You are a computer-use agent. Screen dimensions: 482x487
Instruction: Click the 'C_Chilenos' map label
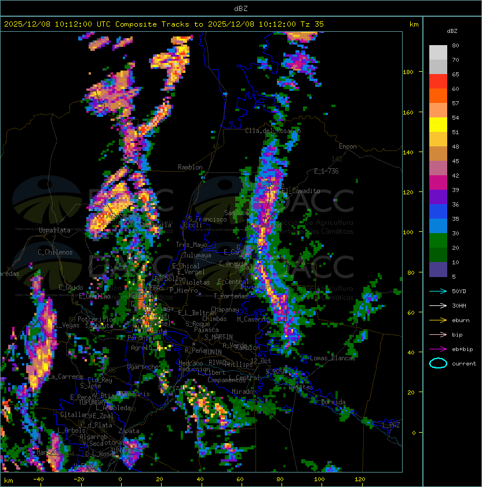[x=55, y=252]
